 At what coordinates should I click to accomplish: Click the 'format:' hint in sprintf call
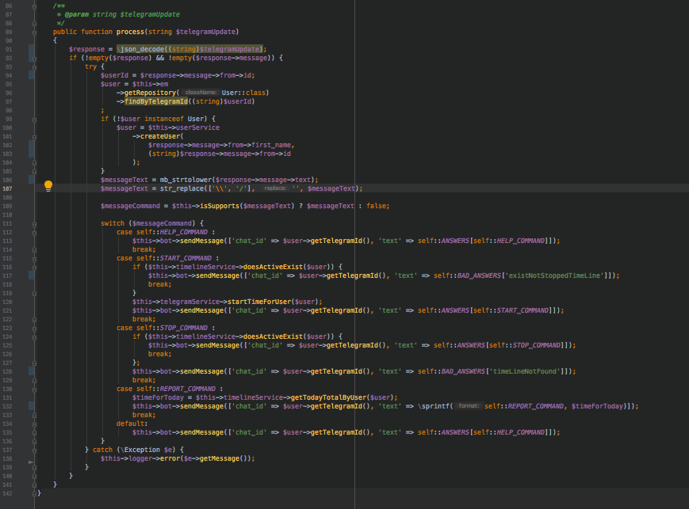[x=469, y=405]
